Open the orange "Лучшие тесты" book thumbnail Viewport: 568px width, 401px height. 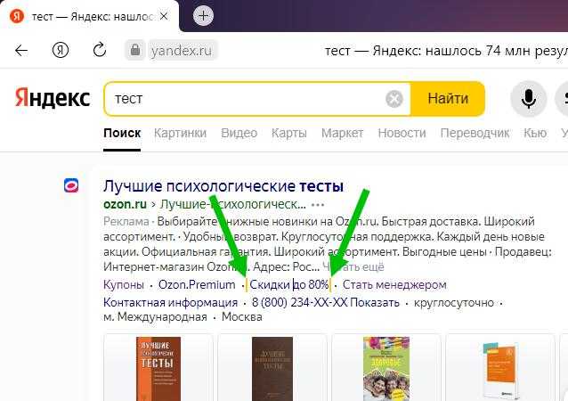point(158,368)
